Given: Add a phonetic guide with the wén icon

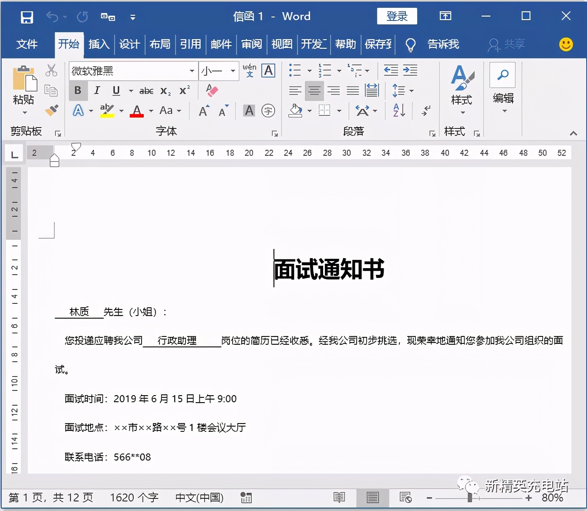Looking at the screenshot, I should tap(250, 71).
